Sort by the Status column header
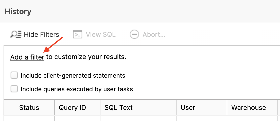The image size is (280, 121). (29, 108)
